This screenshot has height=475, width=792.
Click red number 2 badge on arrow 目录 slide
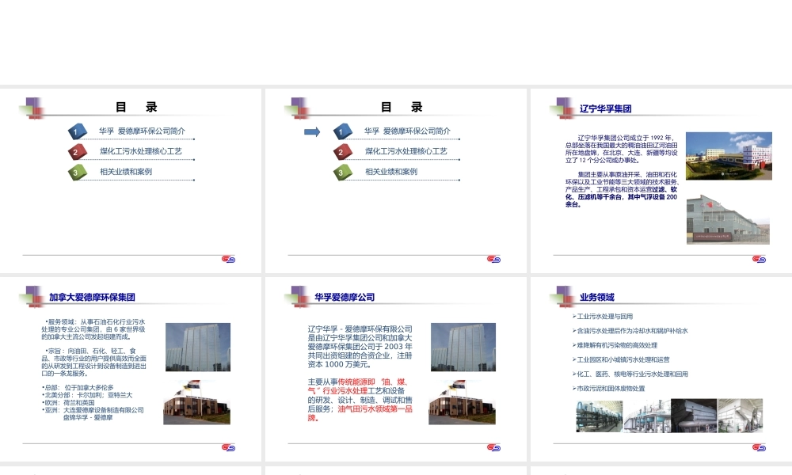[x=342, y=152]
